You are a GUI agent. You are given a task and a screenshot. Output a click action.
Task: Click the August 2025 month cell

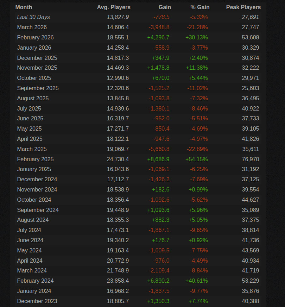[x=33, y=98]
